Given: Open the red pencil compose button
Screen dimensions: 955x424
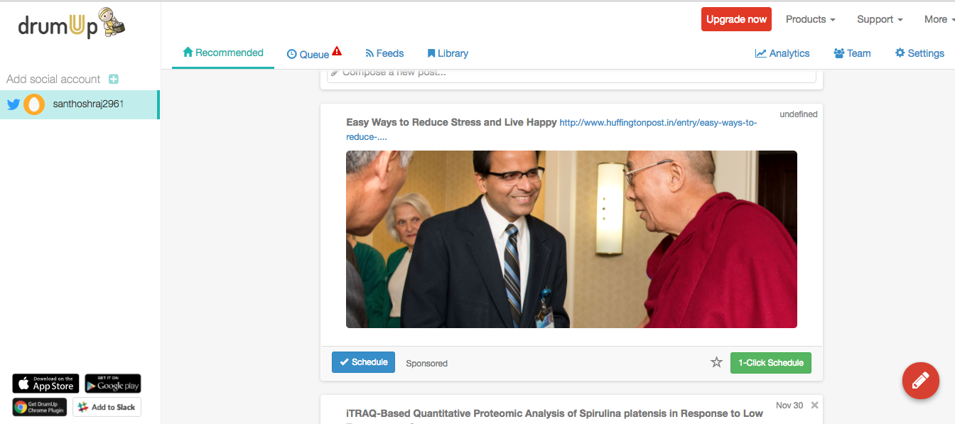Looking at the screenshot, I should click(920, 380).
